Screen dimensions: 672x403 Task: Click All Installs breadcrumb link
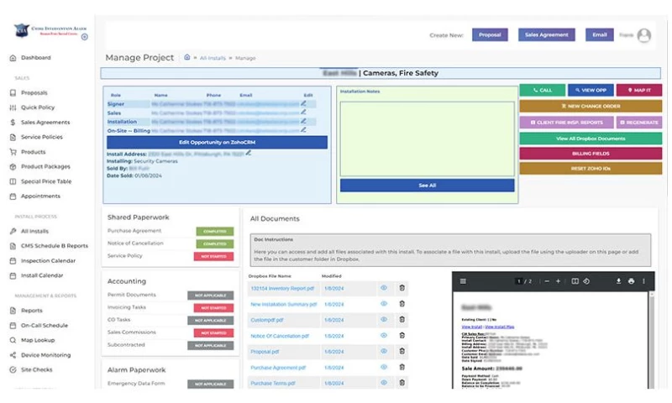pos(213,58)
